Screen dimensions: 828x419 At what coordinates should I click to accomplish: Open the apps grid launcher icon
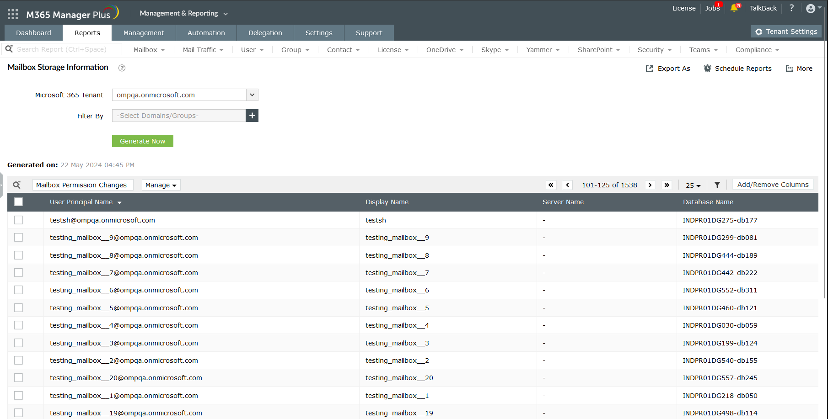pyautogui.click(x=13, y=14)
